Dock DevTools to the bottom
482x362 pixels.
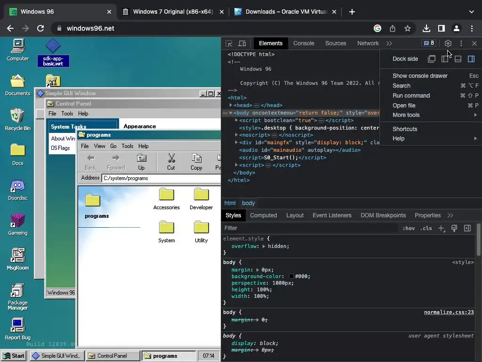(x=458, y=59)
